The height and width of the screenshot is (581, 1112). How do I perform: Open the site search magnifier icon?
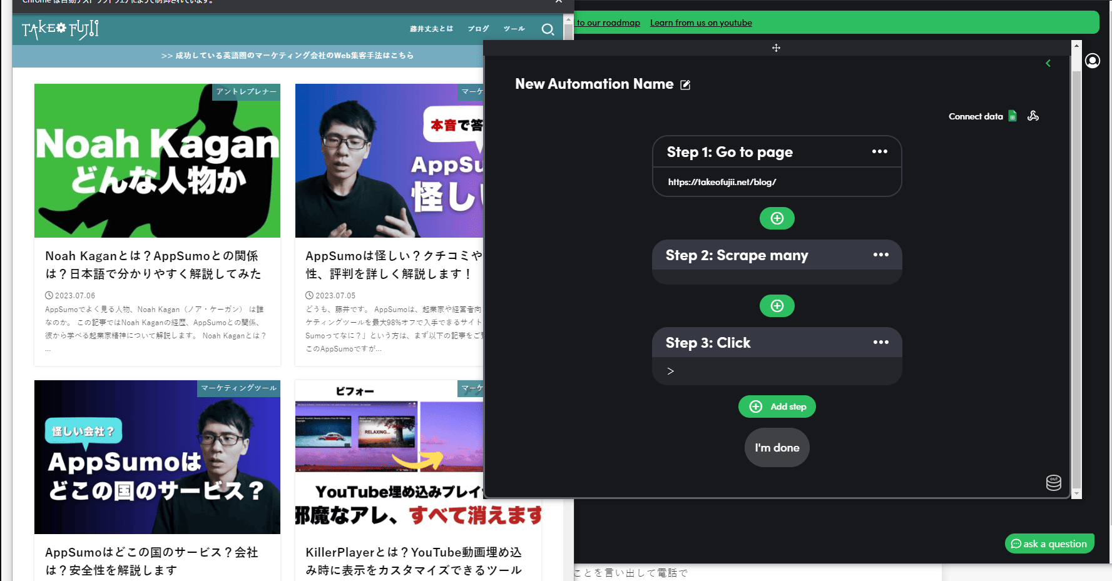[548, 29]
